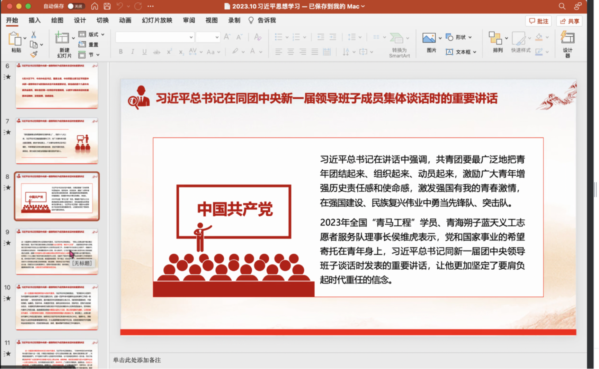The image size is (599, 369).
Task: Switch to the 插入 ribbon tab
Action: [34, 20]
